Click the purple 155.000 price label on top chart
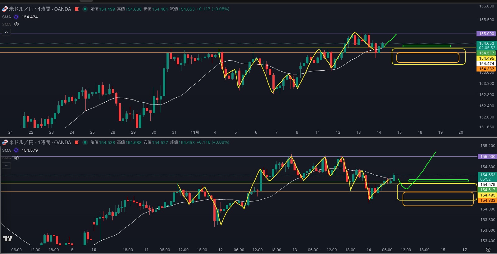This screenshot has width=497, height=254. [x=486, y=34]
